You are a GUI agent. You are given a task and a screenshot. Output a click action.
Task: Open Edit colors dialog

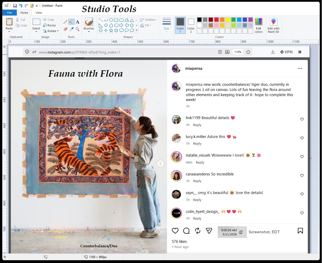(259, 25)
